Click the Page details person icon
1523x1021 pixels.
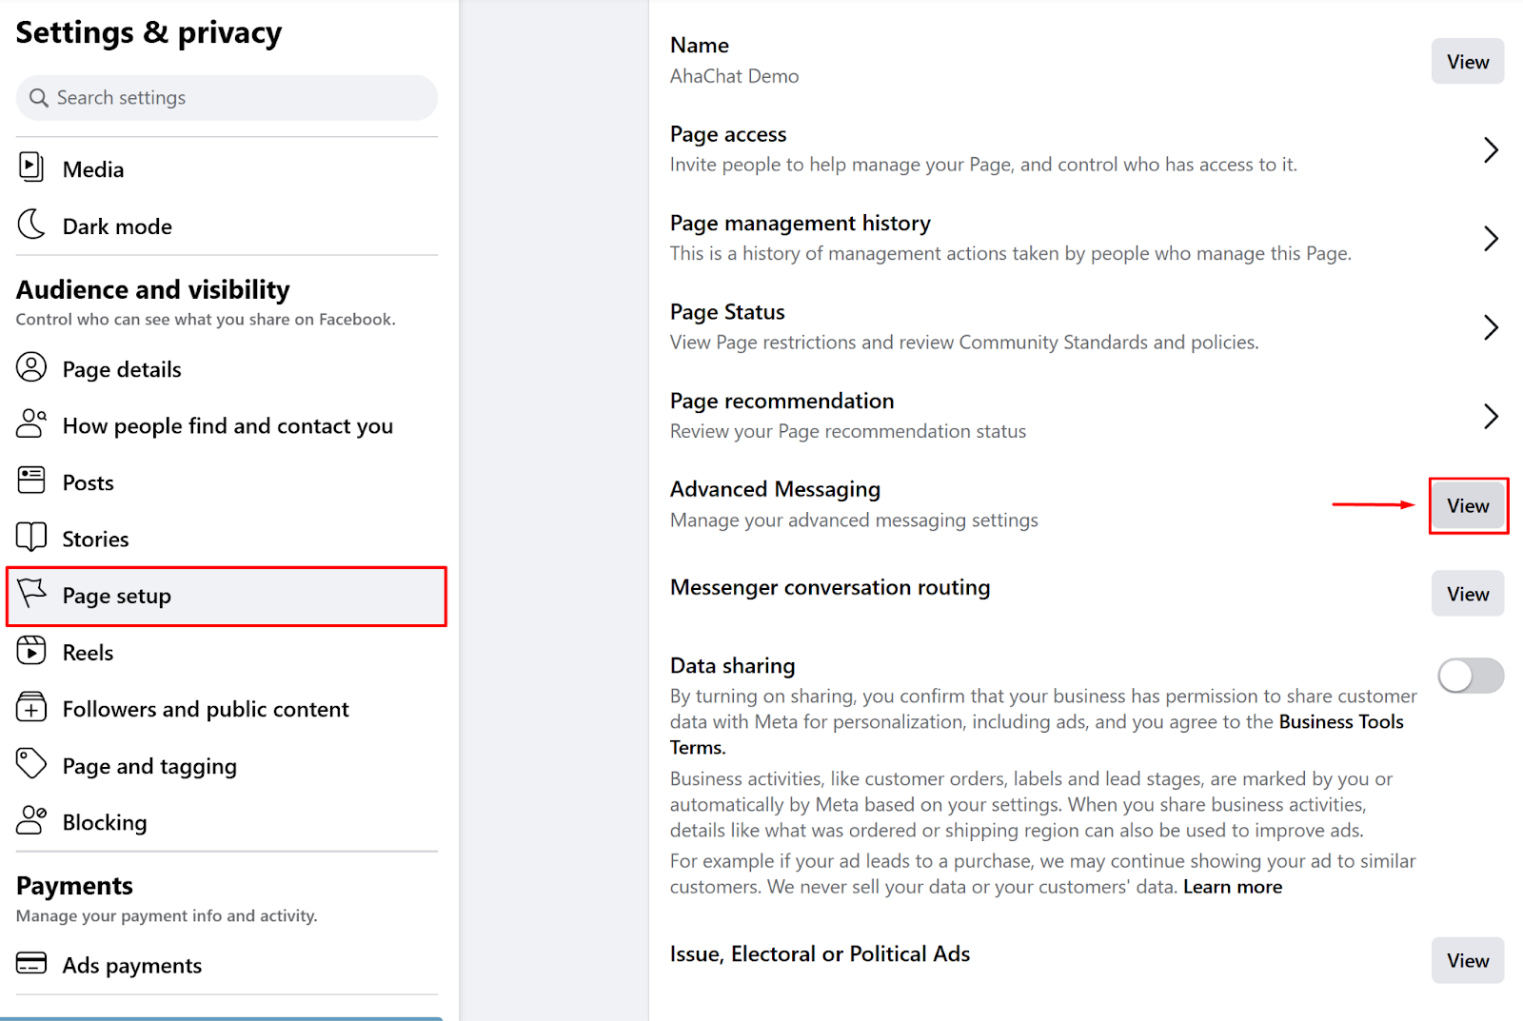tap(31, 367)
